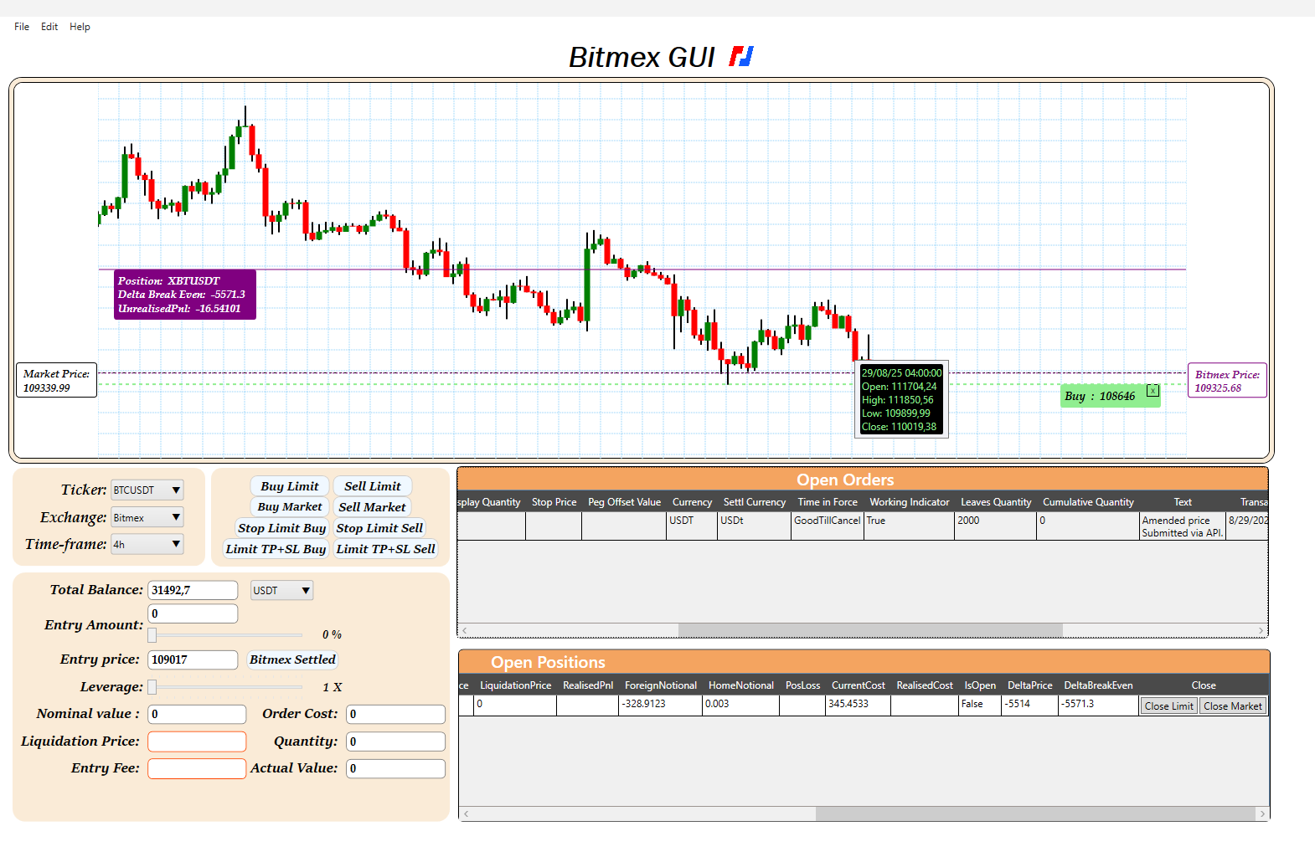Click the Open Positions horizontal scrollbar thumb
The width and height of the screenshot is (1315, 857).
[x=1035, y=813]
